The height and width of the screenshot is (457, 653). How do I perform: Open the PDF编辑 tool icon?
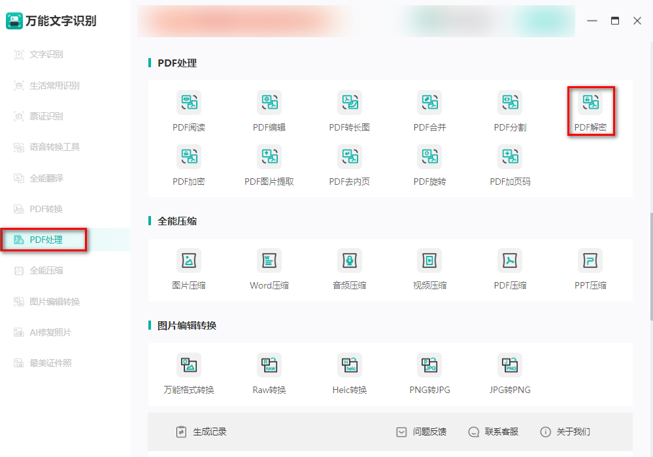[x=269, y=102]
